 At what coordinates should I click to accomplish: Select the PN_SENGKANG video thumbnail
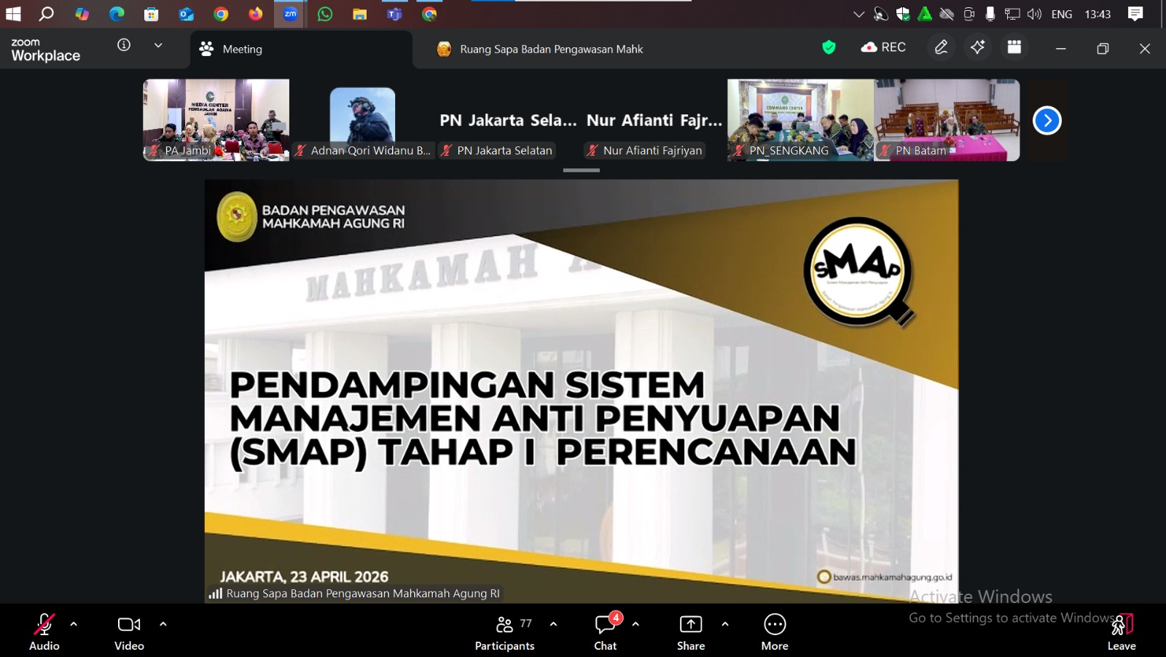800,120
